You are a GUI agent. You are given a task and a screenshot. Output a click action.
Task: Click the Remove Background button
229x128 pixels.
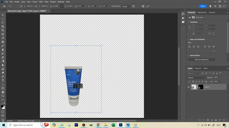click(x=202, y=59)
